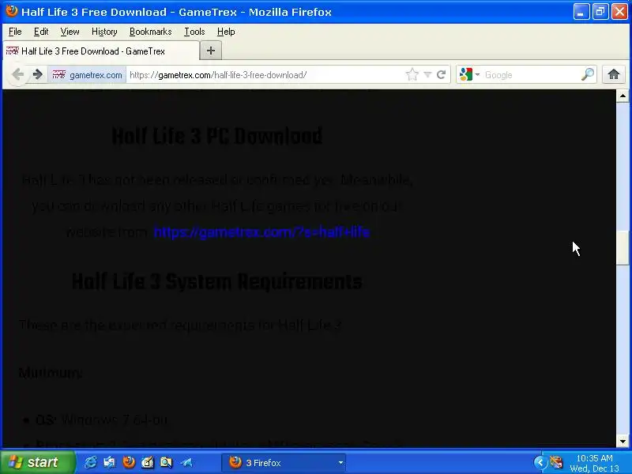632x474 pixels.
Task: Click the page scrollbar down arrow
Action: [623, 442]
